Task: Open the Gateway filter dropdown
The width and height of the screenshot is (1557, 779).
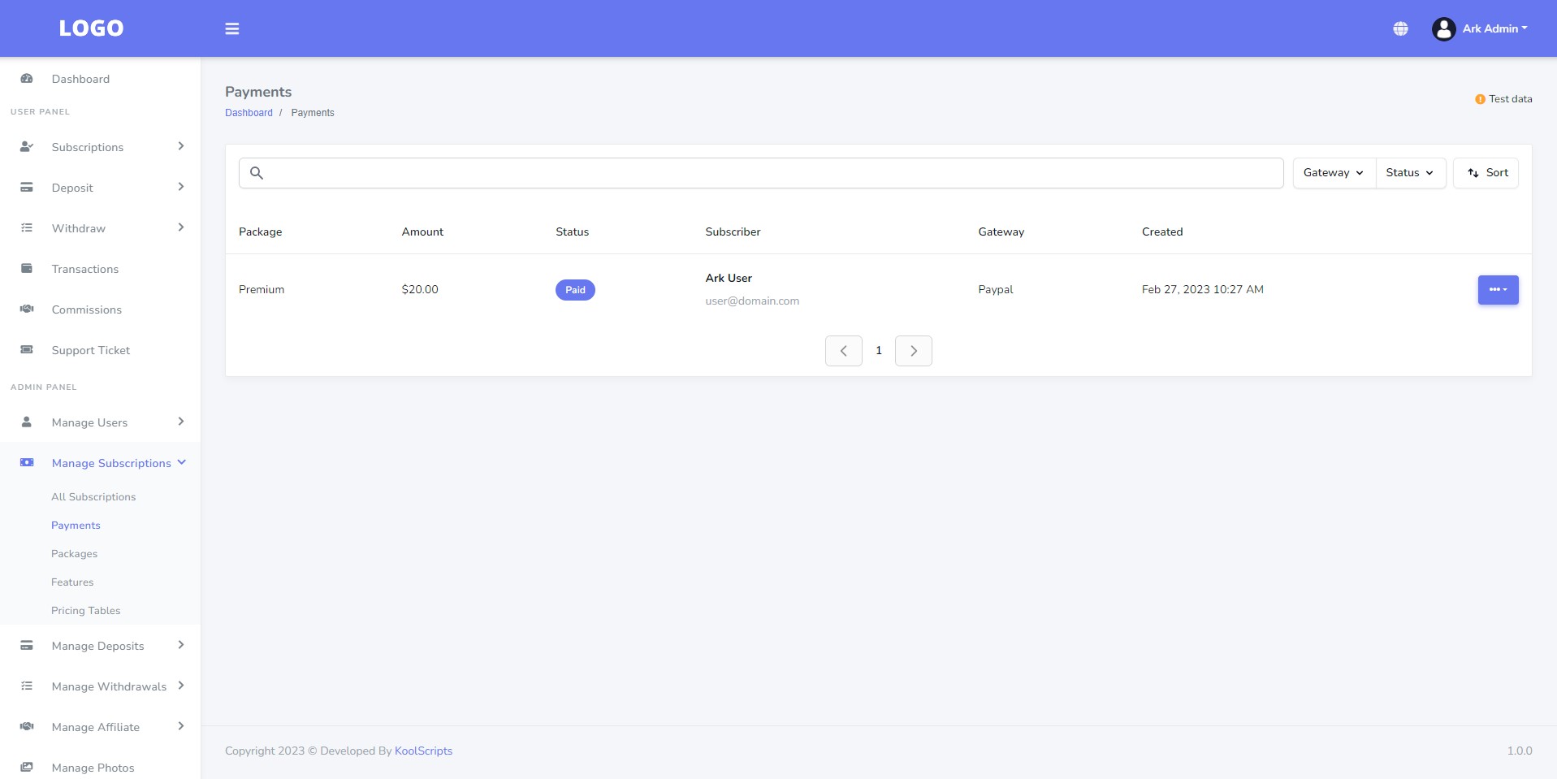Action: point(1332,172)
